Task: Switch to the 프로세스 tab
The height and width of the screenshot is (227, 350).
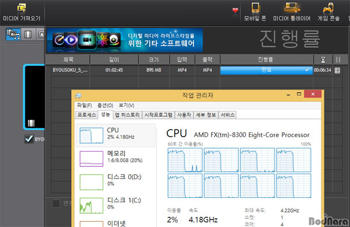Action: 86,115
